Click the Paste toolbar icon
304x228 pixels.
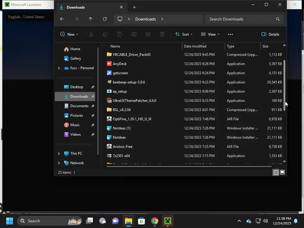(x=120, y=34)
